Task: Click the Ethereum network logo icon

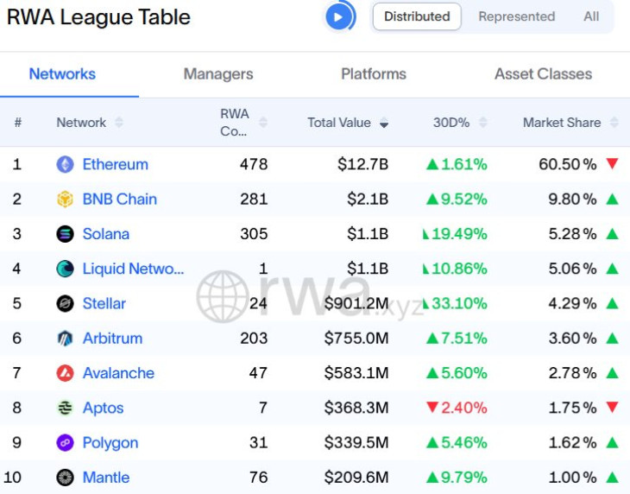Action: [66, 164]
